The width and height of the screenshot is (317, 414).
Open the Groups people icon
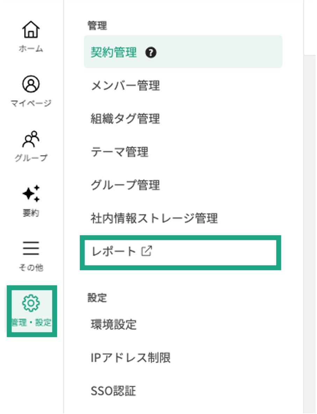[31, 139]
